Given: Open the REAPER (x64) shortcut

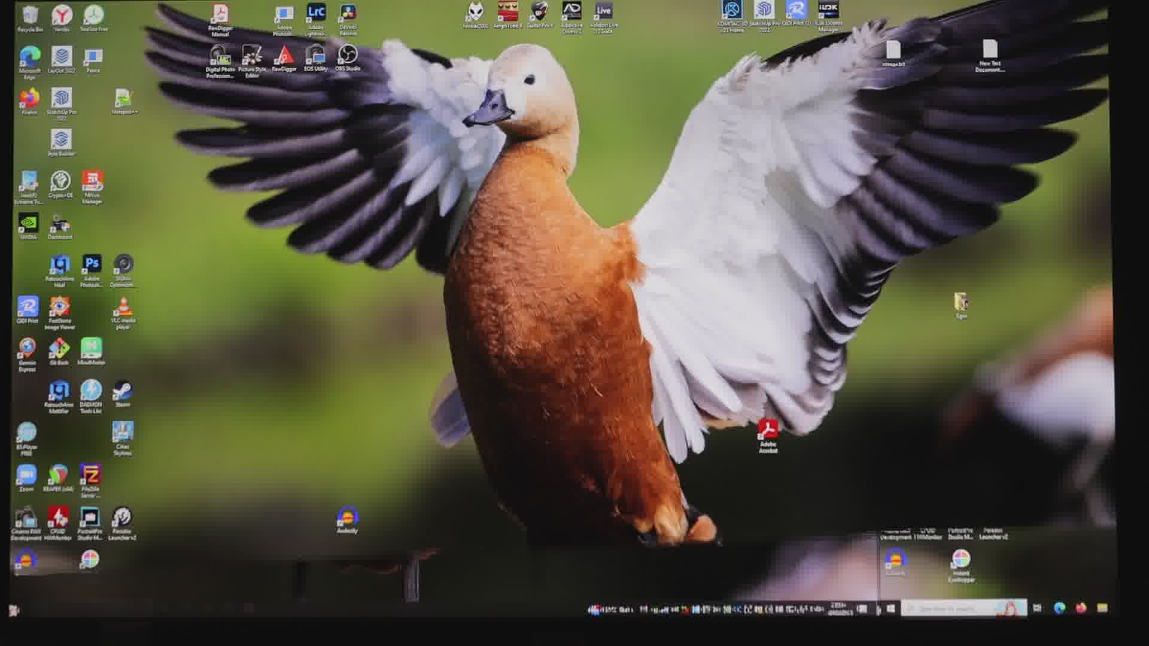Looking at the screenshot, I should coord(58,476).
